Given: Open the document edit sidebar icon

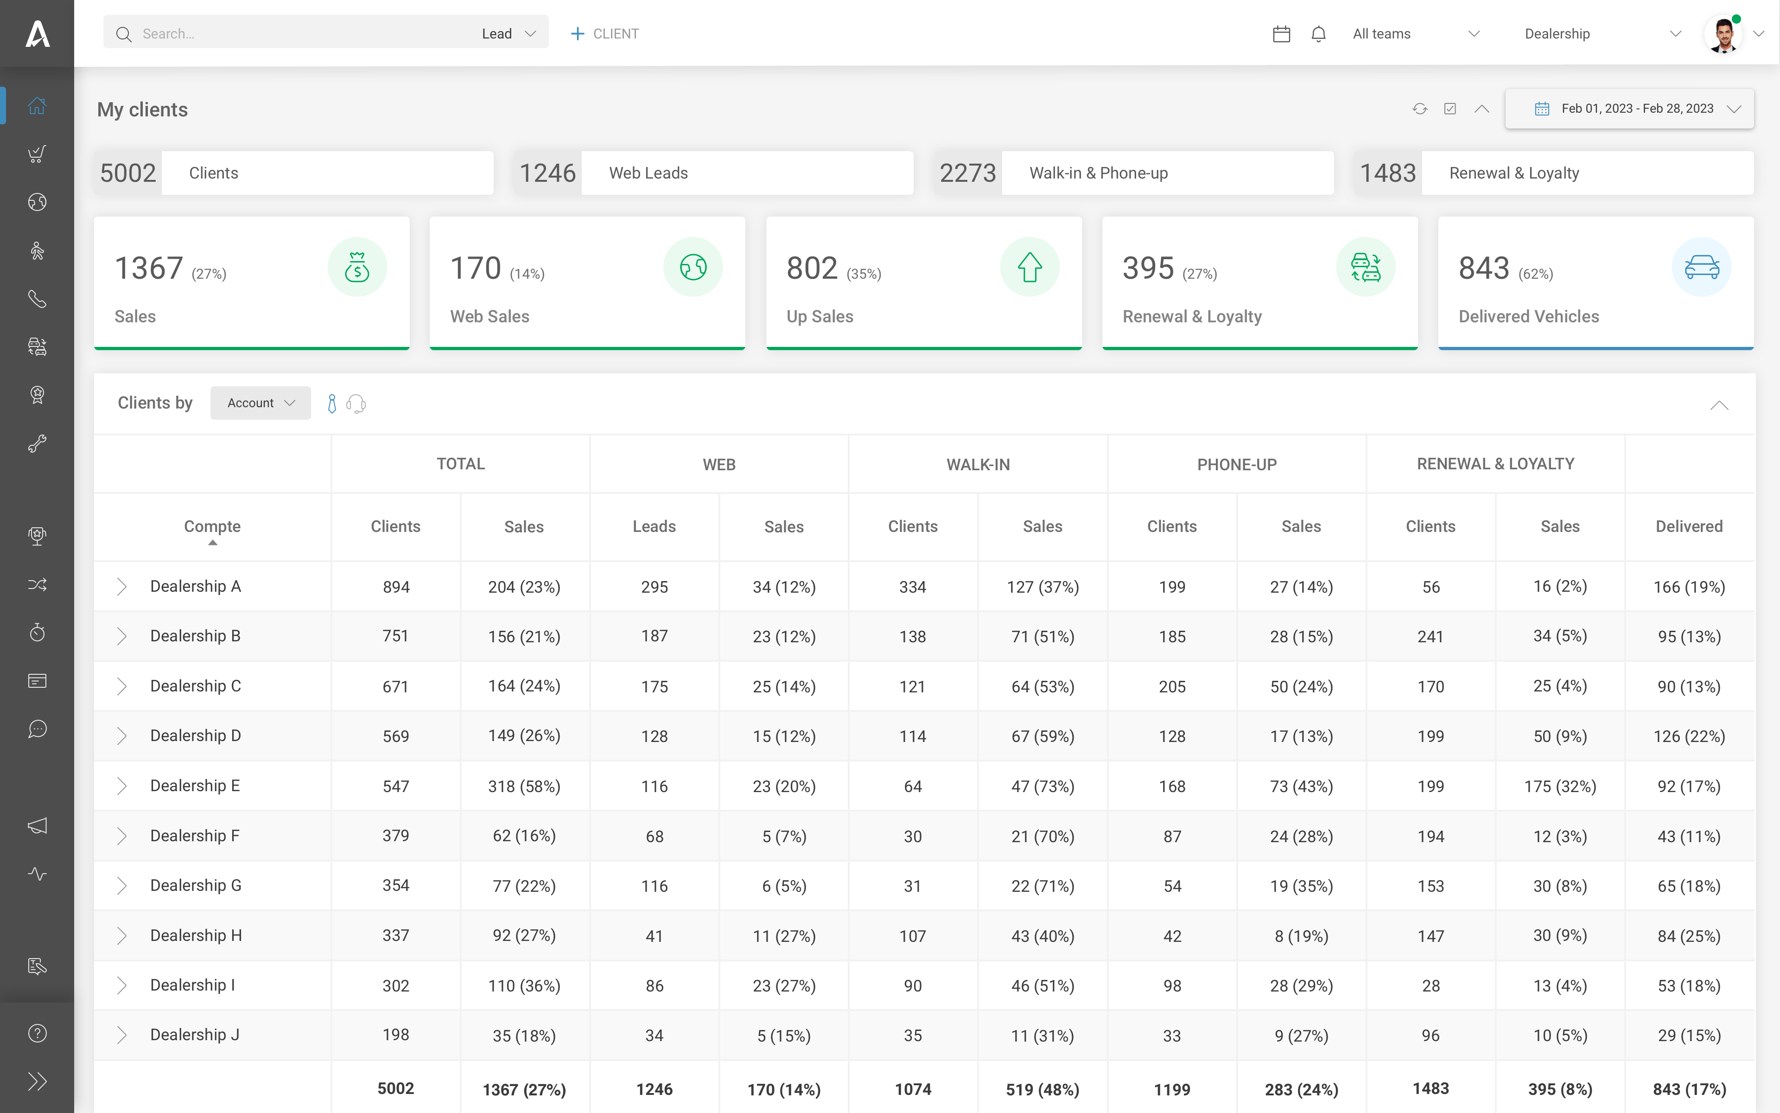Looking at the screenshot, I should (37, 966).
